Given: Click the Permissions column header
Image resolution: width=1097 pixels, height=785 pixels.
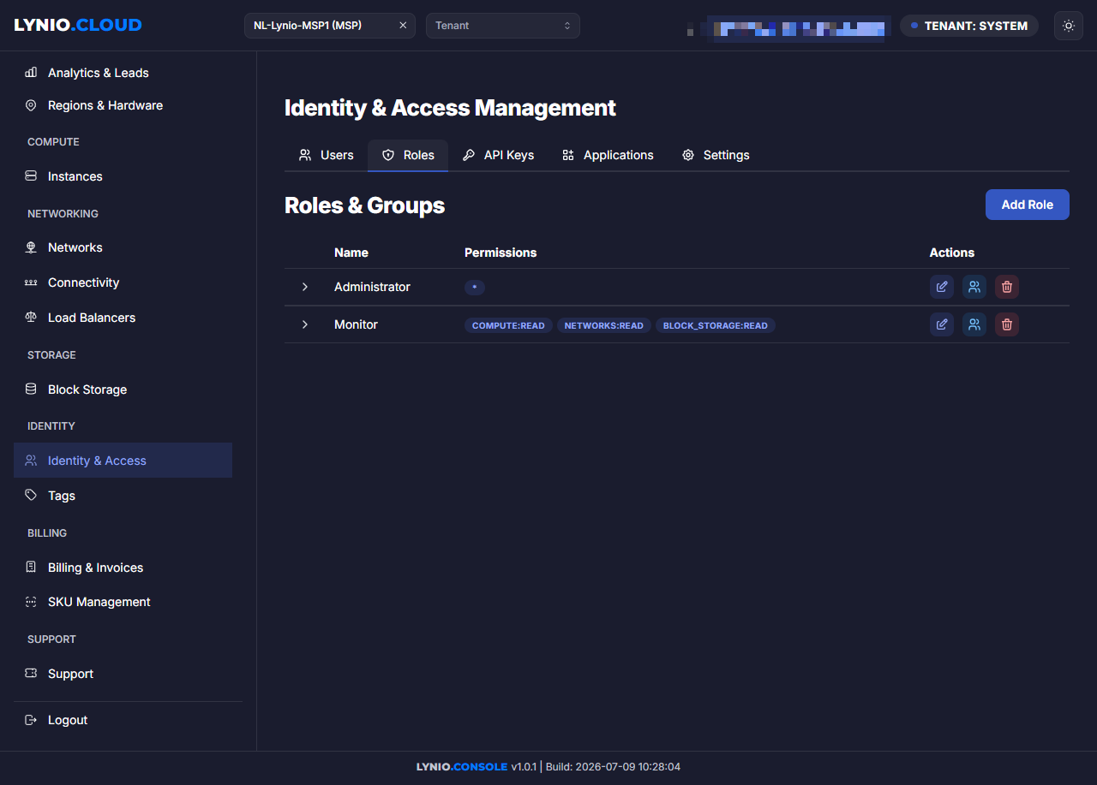Looking at the screenshot, I should (x=501, y=253).
